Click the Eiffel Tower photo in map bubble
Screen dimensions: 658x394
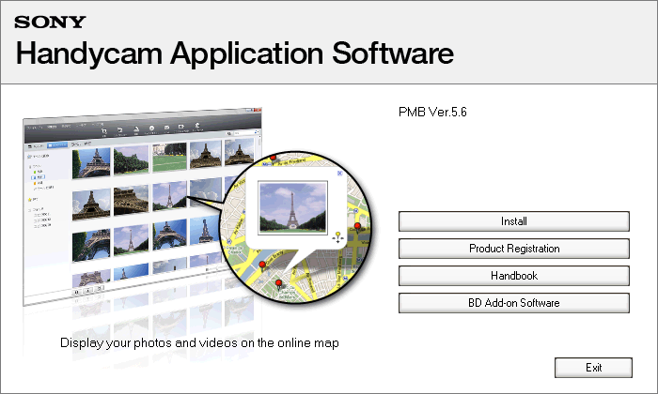292,206
